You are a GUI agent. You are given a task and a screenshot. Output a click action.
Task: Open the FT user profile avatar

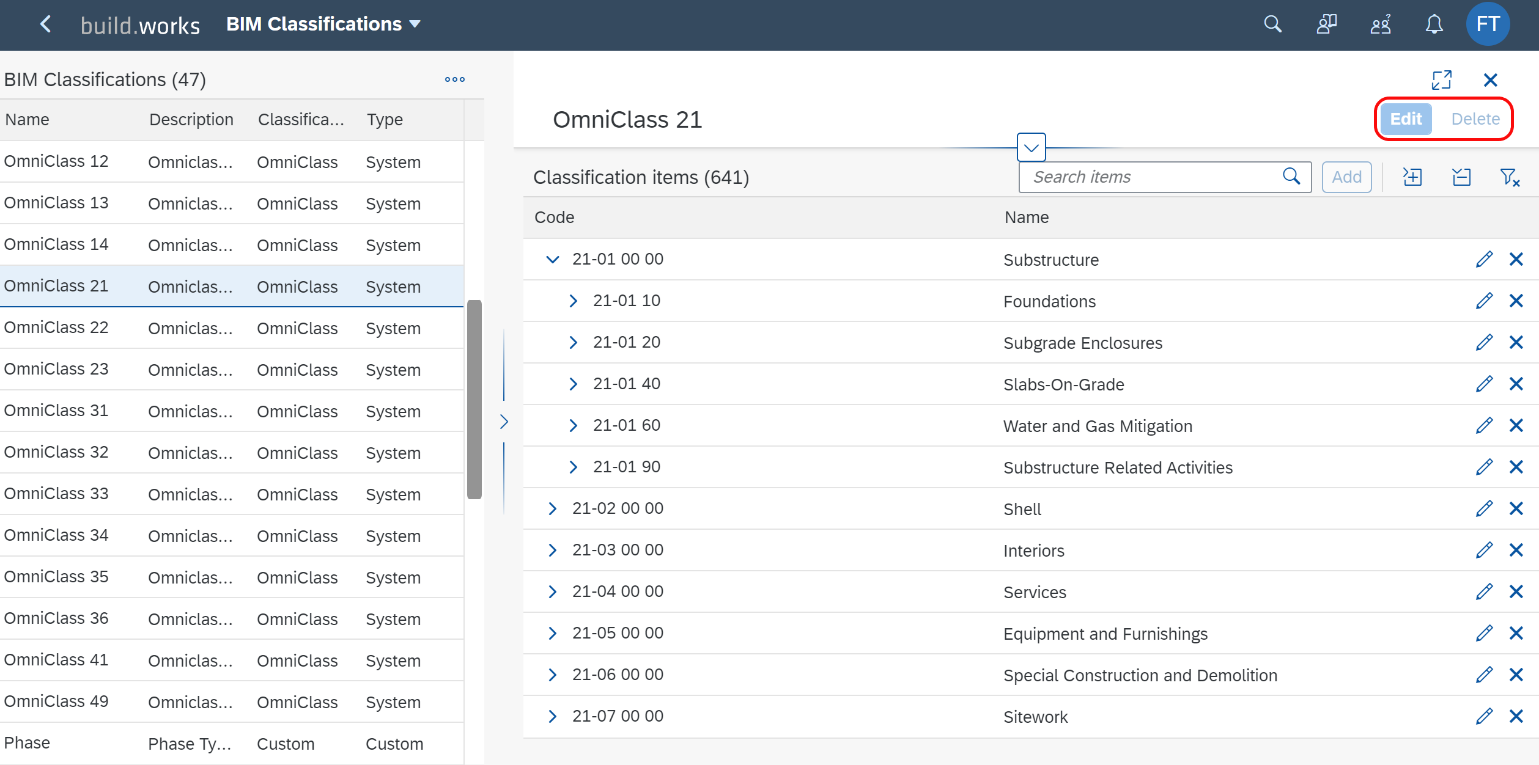click(1488, 24)
